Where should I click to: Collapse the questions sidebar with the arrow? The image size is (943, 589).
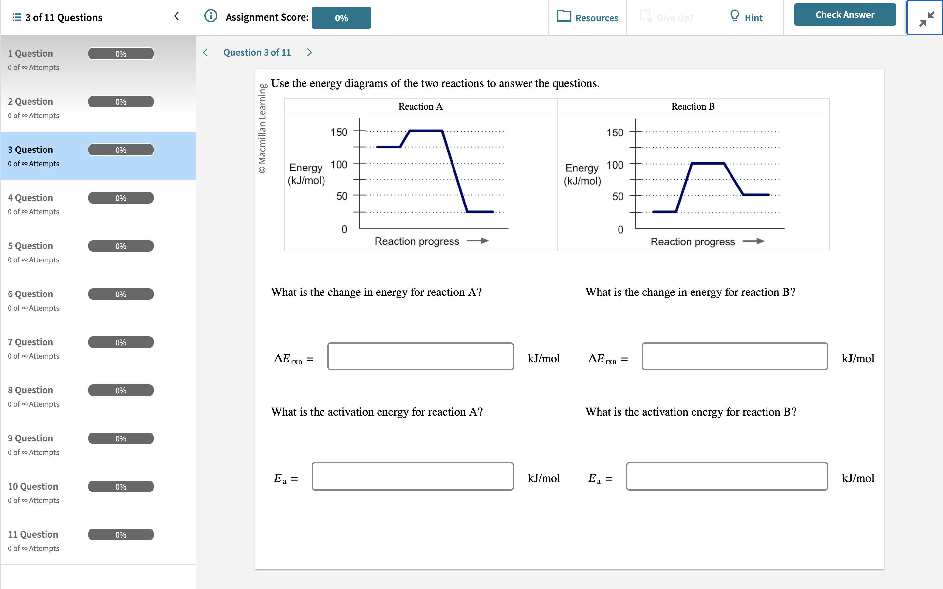[x=176, y=16]
